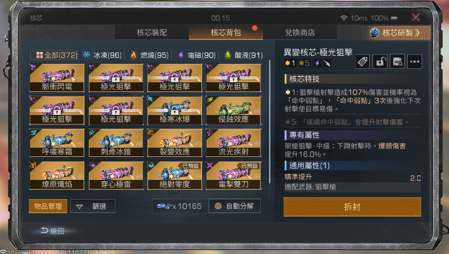Click the 返回 back arrow
The width and height of the screenshot is (449, 254).
click(52, 230)
